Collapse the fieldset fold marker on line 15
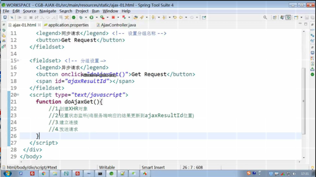 (18, 60)
